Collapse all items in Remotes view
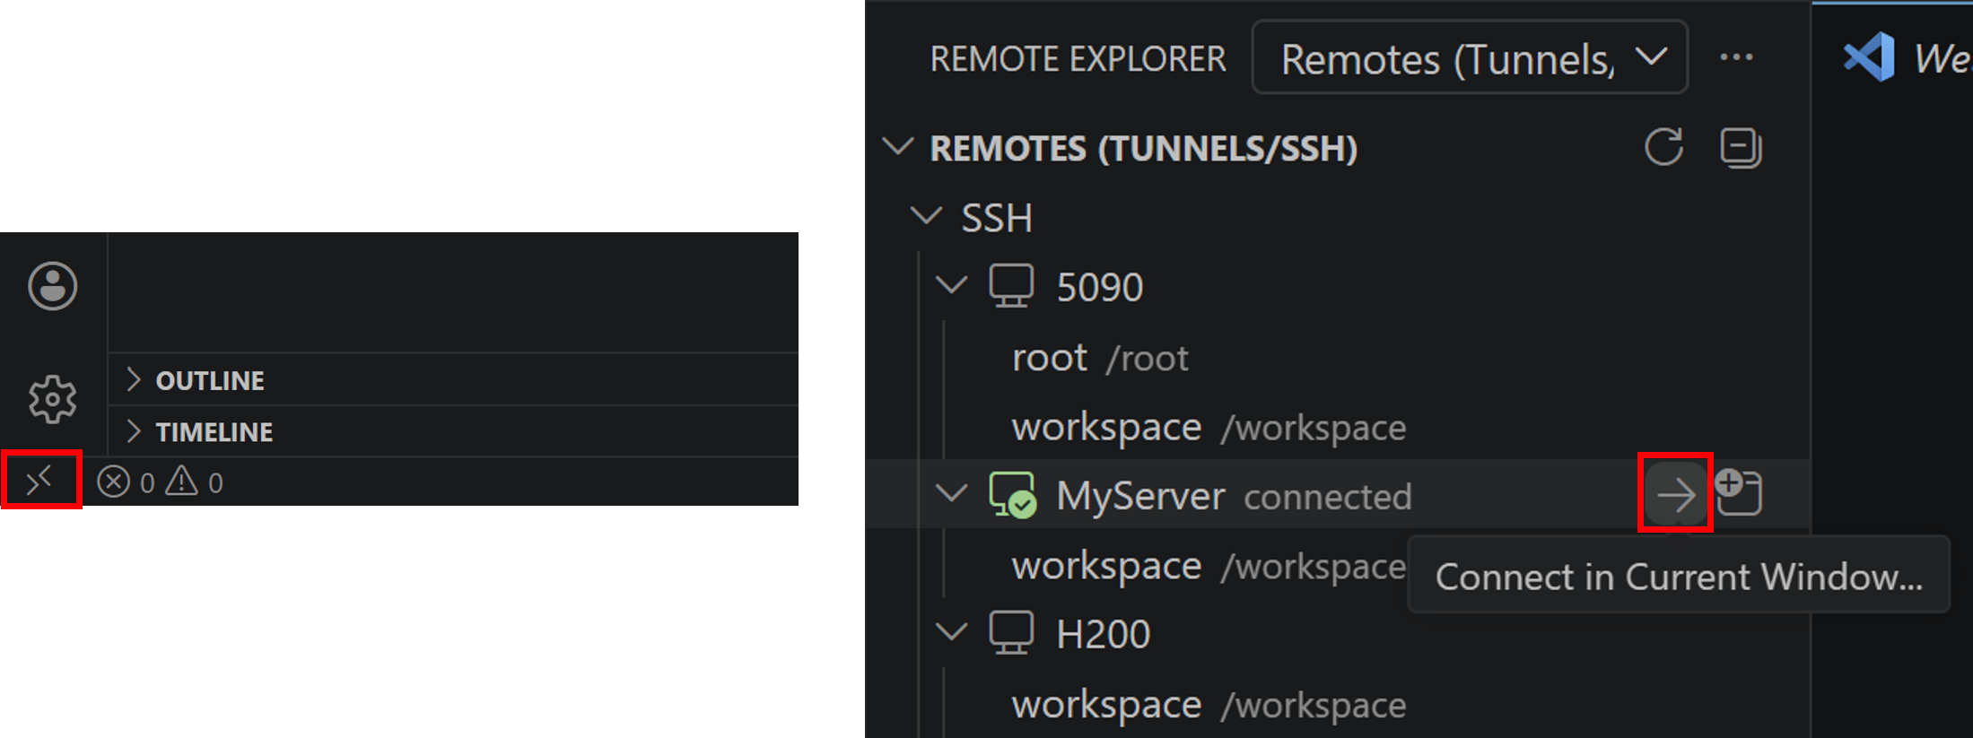The width and height of the screenshot is (1973, 738). click(x=1741, y=147)
